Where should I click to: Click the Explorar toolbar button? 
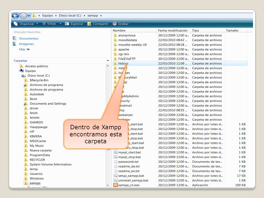tap(74, 24)
